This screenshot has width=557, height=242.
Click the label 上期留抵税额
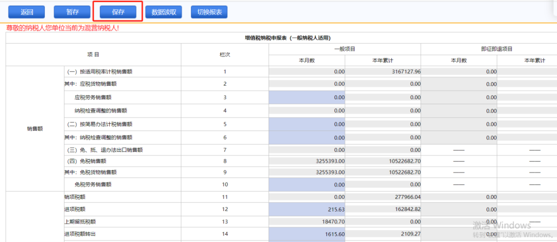point(80,222)
